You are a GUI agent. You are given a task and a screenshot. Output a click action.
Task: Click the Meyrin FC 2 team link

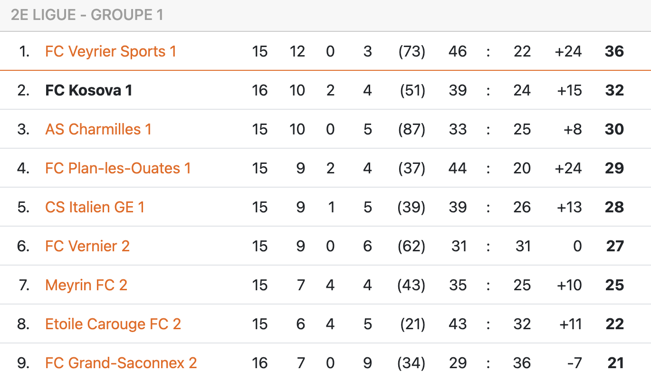coord(86,285)
